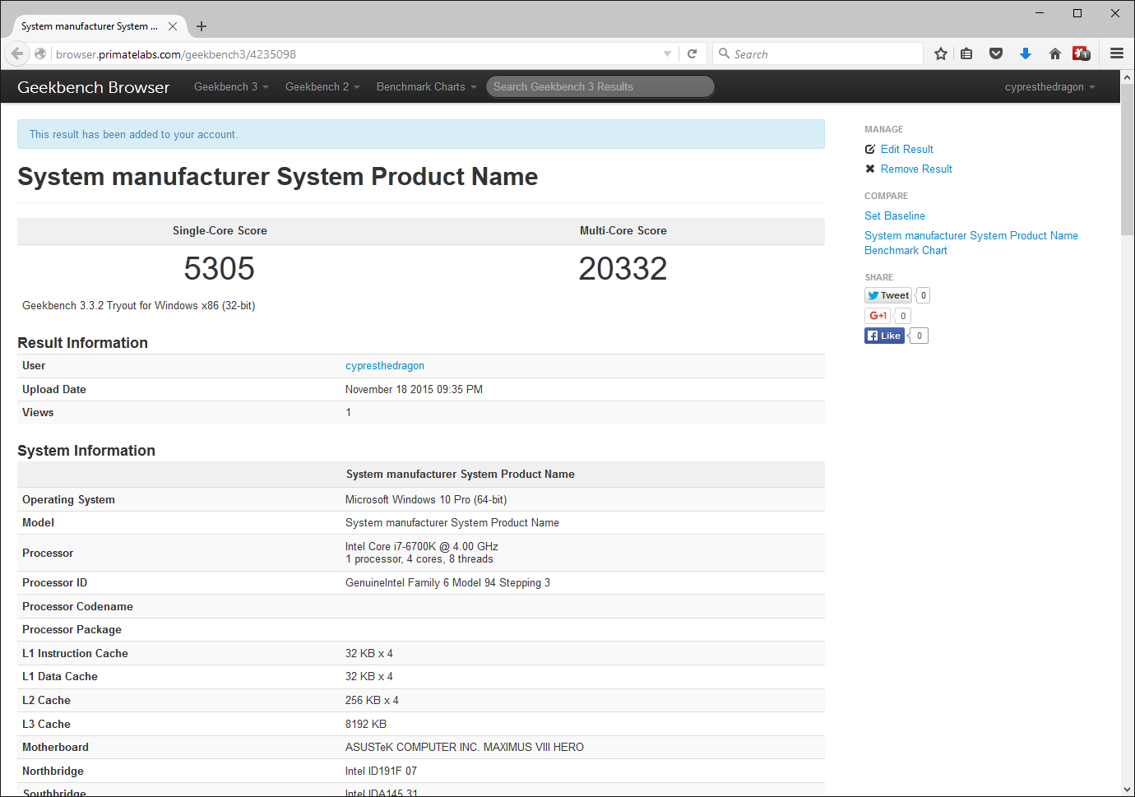
Task: Click the Tweet share button
Action: coord(888,295)
